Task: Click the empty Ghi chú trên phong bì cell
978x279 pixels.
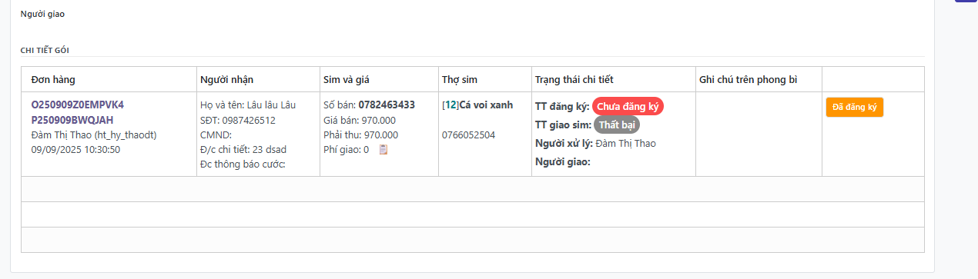Action: click(758, 135)
